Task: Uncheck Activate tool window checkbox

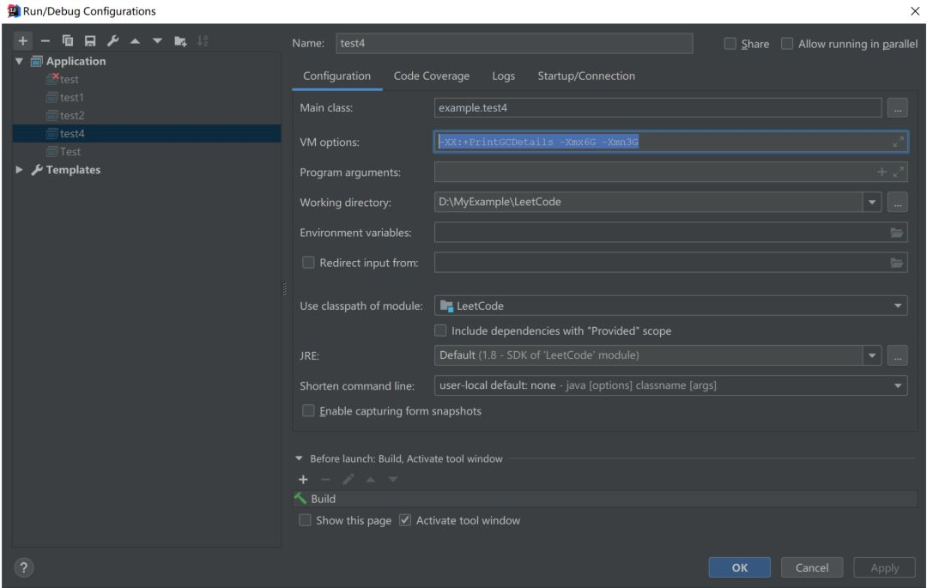Action: pos(406,520)
